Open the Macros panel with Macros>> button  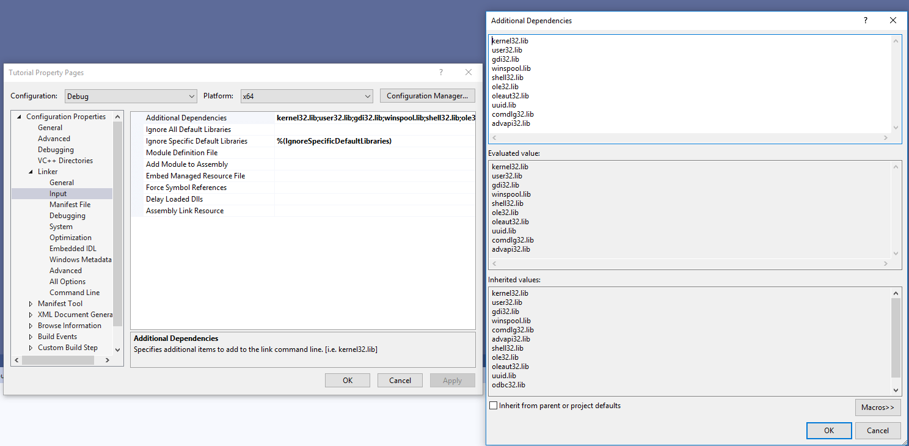coord(878,407)
